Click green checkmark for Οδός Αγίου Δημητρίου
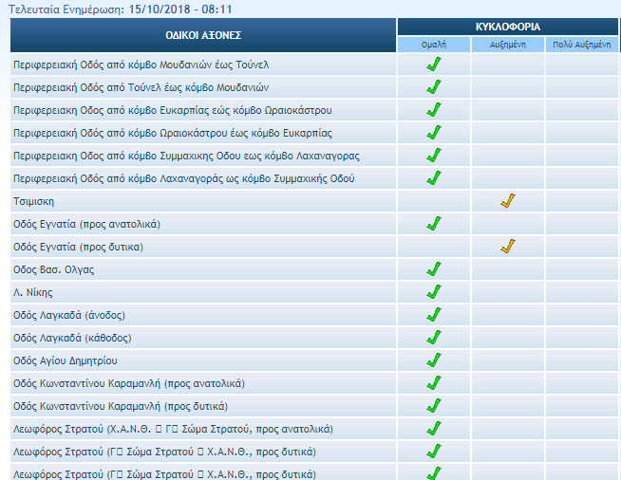This screenshot has height=480, width=621. [434, 360]
